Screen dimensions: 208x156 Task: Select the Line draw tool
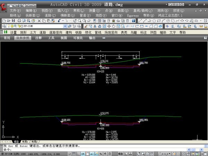click(140, 21)
